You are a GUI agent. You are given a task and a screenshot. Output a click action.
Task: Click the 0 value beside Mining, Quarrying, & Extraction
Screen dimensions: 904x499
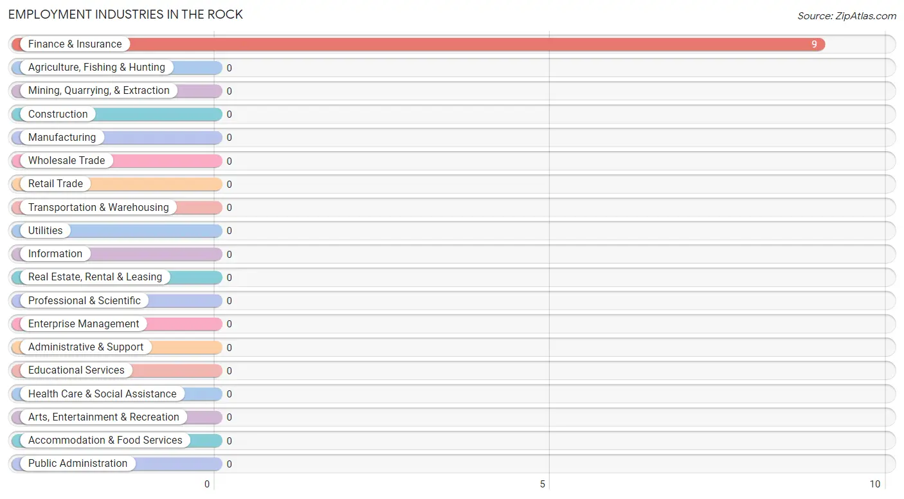tap(229, 91)
